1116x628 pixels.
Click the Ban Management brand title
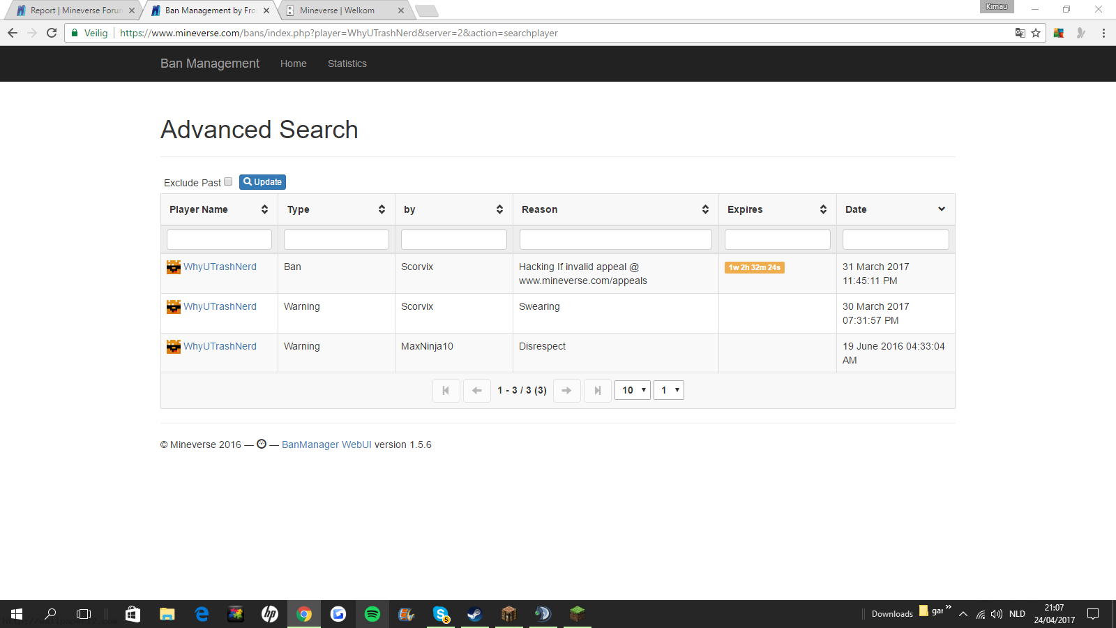tap(210, 63)
